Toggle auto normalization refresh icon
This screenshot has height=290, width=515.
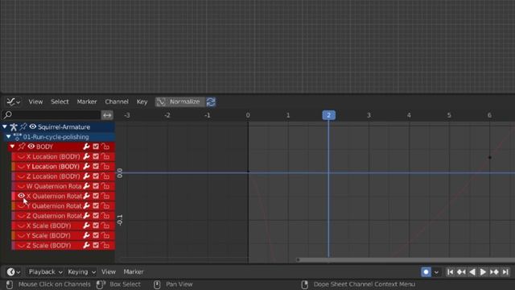pyautogui.click(x=211, y=102)
